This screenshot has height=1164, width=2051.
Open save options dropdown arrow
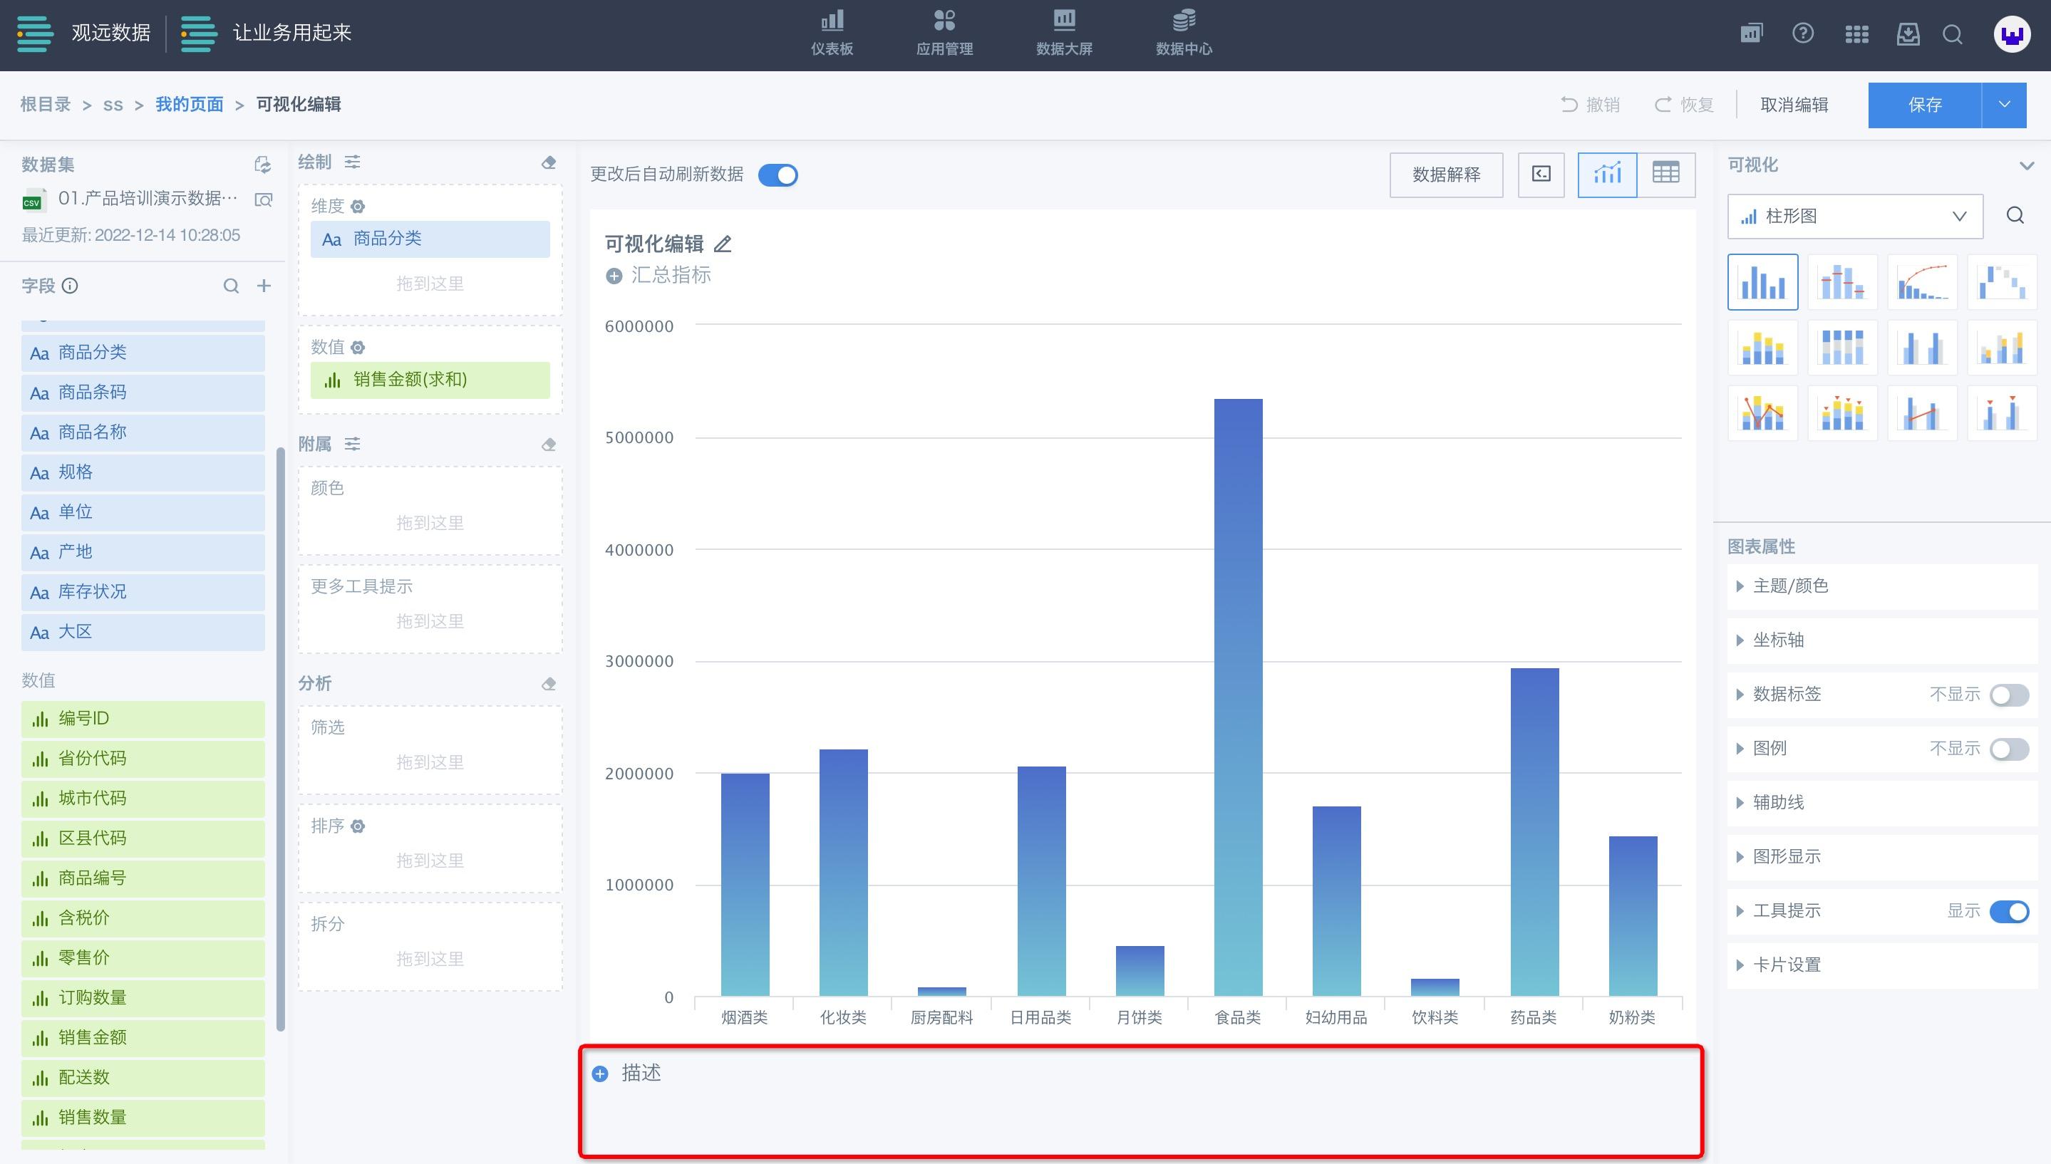click(x=2004, y=105)
